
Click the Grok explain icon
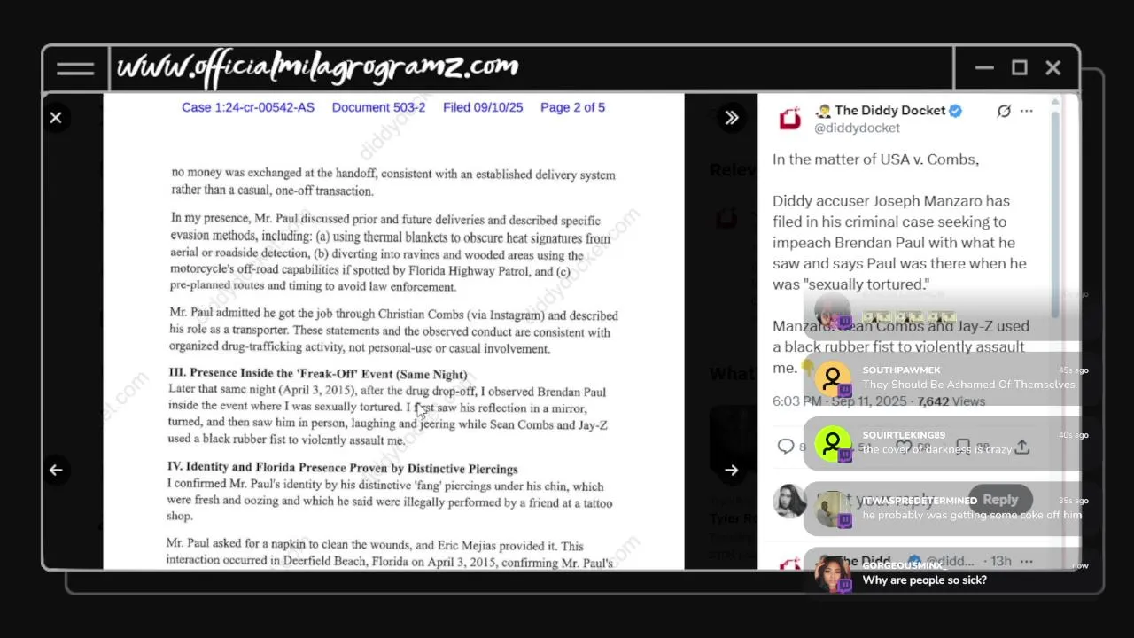[1004, 111]
